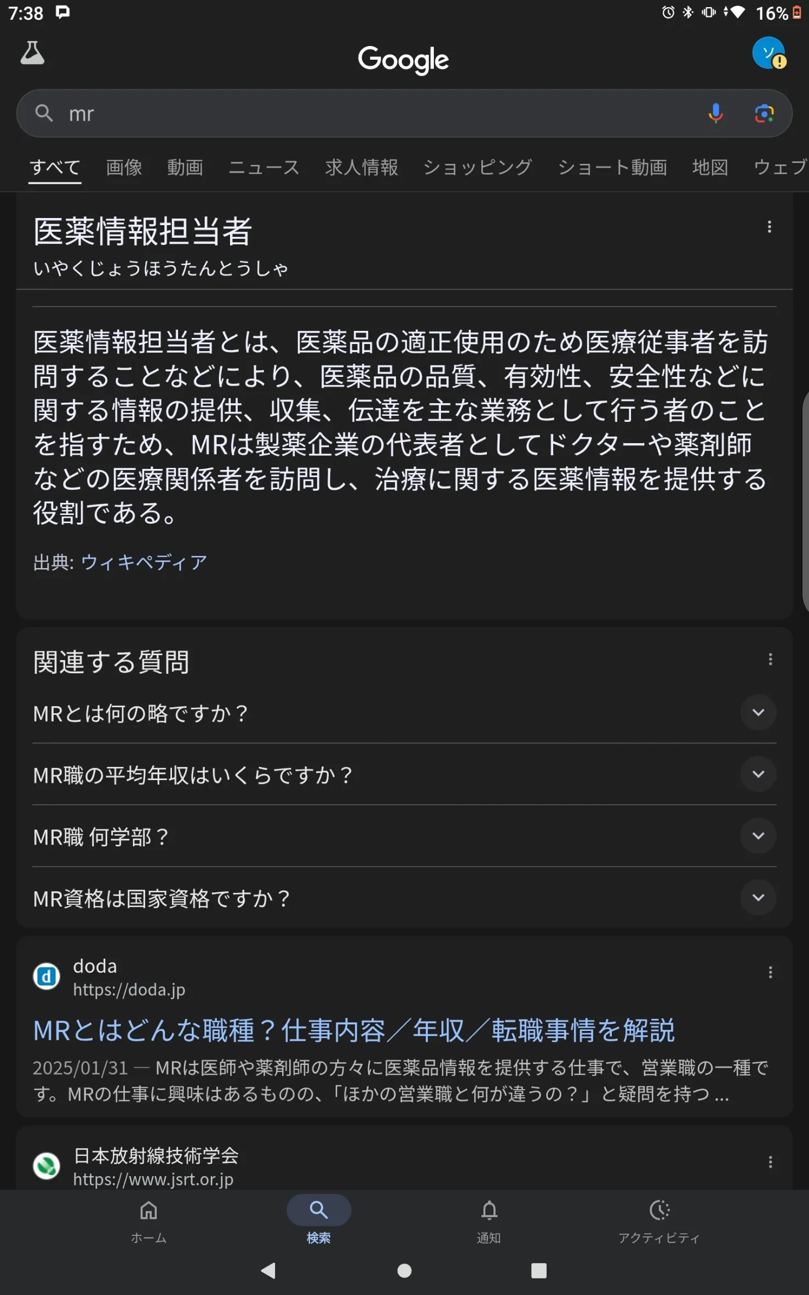
Task: Tap the voice search microphone
Action: coord(715,113)
